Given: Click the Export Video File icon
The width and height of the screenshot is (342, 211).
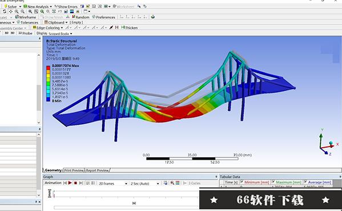Looking at the screenshot, I should [166, 183].
